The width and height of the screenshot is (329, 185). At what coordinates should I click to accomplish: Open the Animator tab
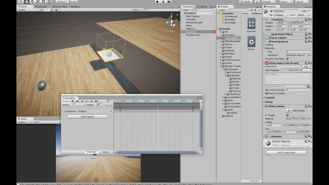click(42, 7)
